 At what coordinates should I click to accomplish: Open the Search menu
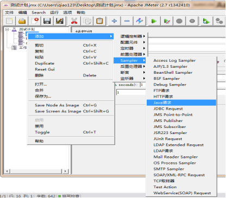(x=39, y=12)
